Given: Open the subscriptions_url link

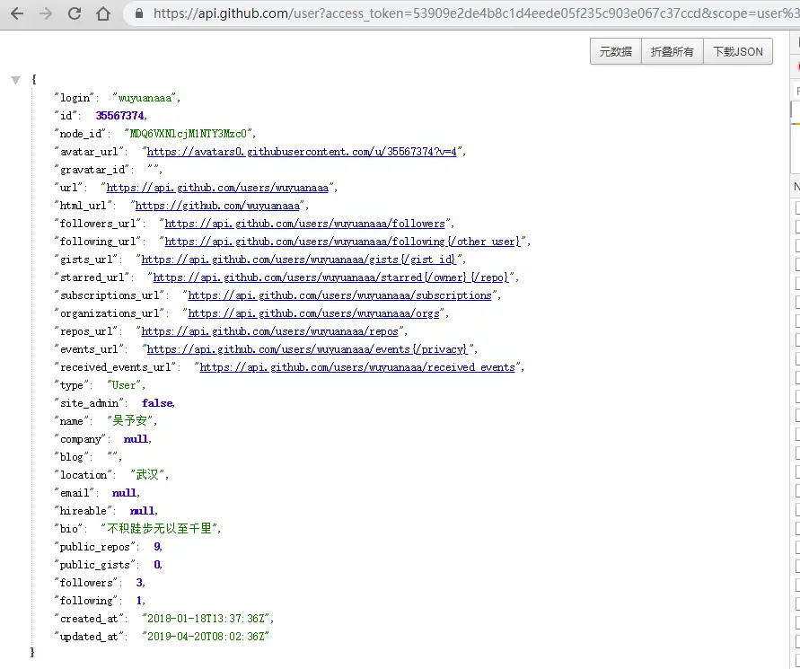Looking at the screenshot, I should 339,295.
